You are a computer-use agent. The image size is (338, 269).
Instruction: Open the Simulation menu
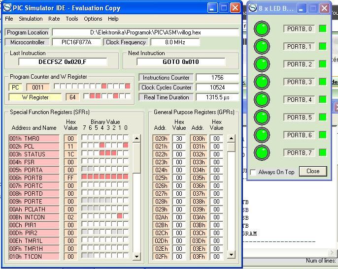tap(31, 19)
